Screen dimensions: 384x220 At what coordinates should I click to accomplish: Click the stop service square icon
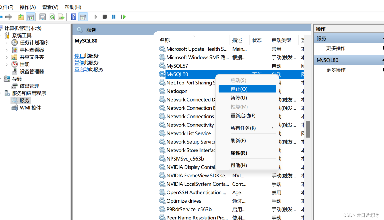tap(105, 17)
